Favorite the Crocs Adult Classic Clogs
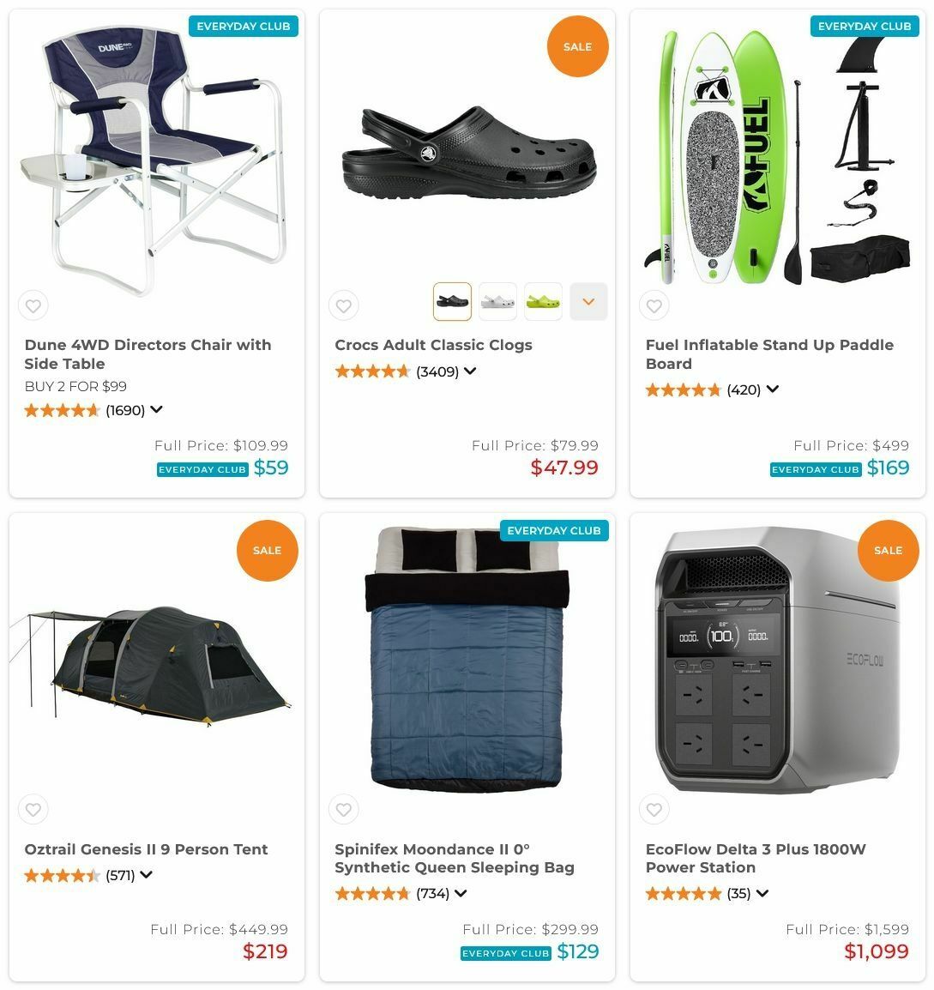 click(x=343, y=306)
